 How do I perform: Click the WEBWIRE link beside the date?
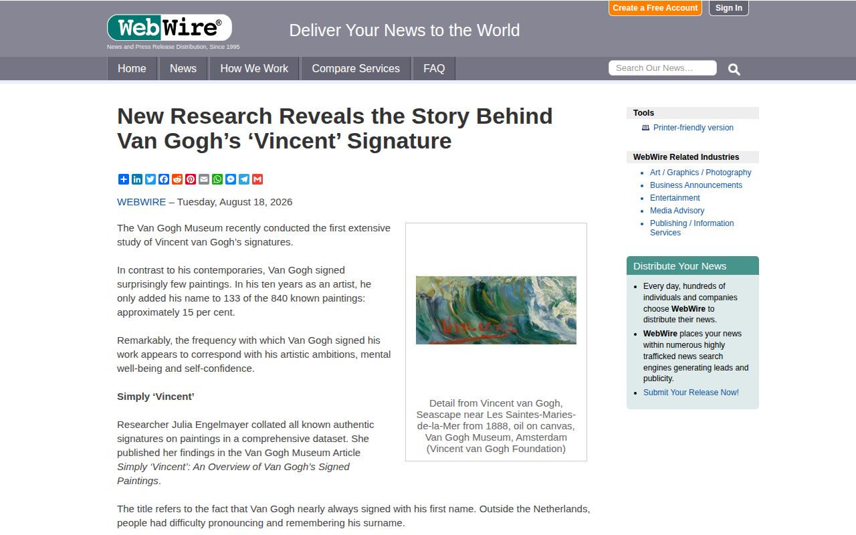point(141,202)
